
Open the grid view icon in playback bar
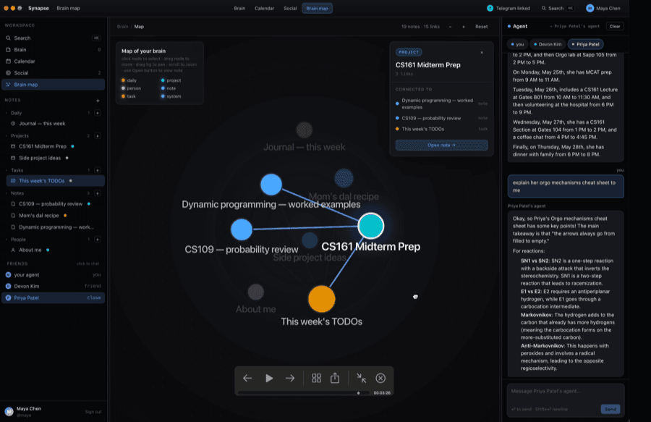coord(316,379)
